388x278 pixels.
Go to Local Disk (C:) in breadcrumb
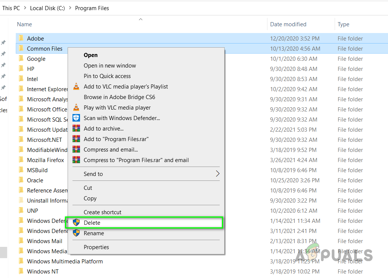(47, 8)
